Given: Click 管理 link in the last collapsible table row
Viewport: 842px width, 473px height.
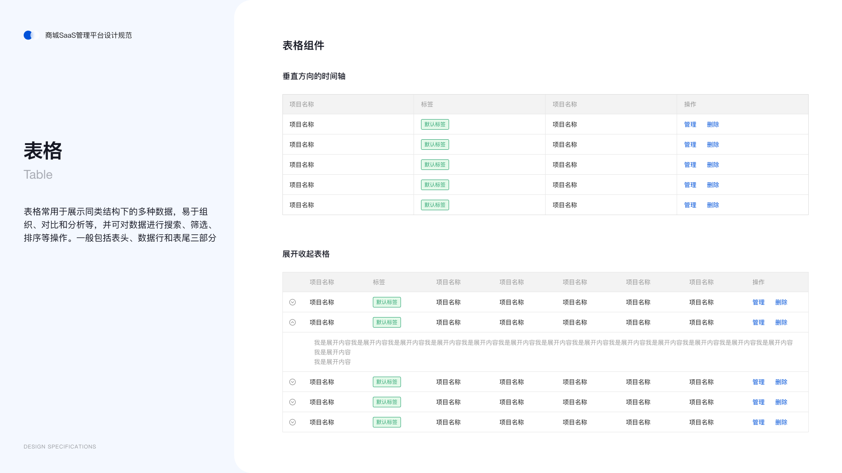Looking at the screenshot, I should (758, 422).
